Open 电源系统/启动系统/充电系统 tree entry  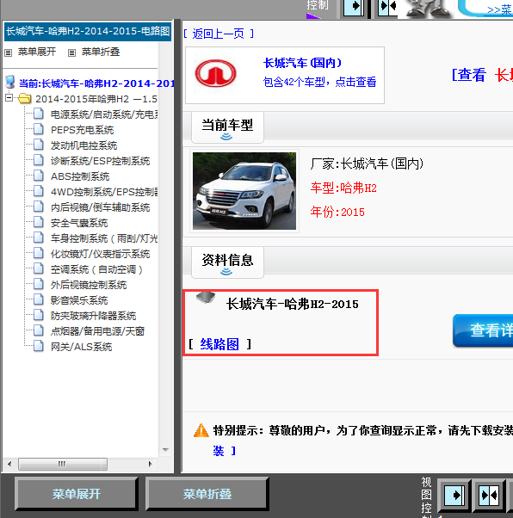tap(104, 114)
